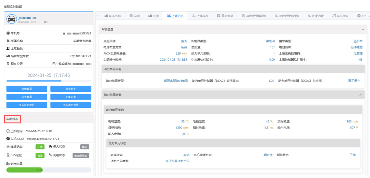The width and height of the screenshot is (370, 178).
Task: Open the 故障记录(企标) tab
Action: tap(287, 16)
